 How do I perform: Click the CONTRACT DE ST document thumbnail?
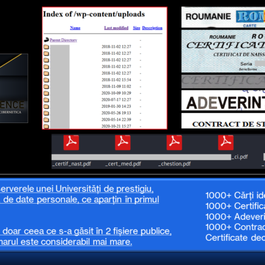tap(223, 121)
